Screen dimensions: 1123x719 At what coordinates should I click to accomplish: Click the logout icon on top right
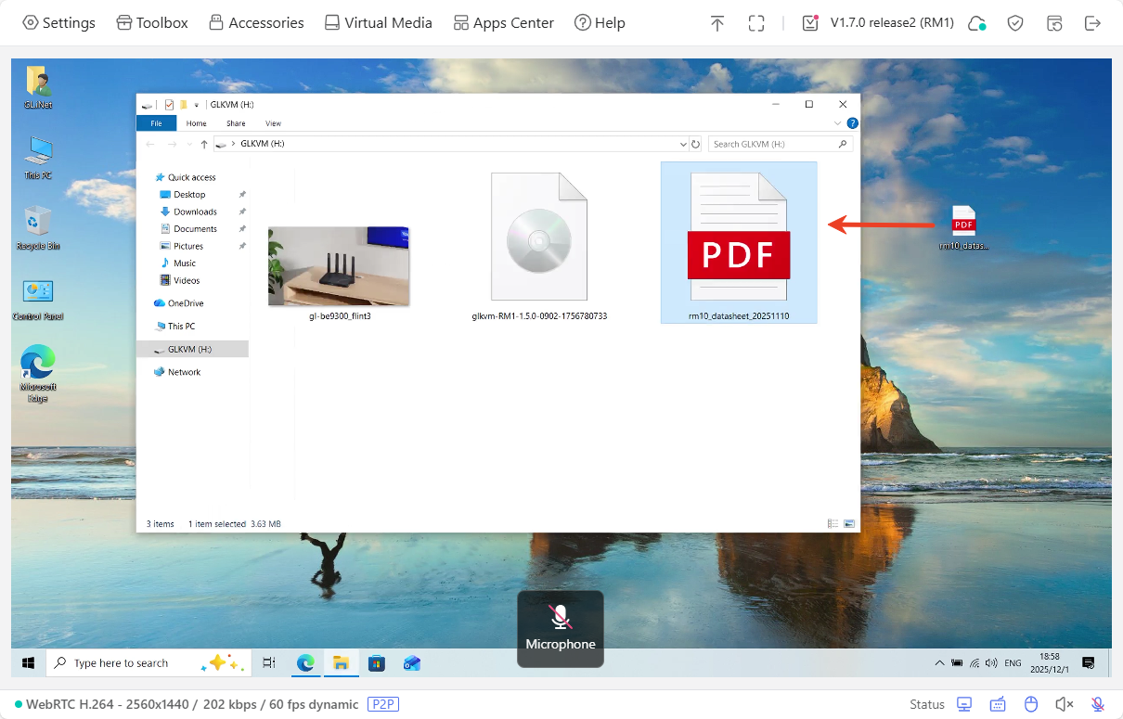pos(1093,22)
